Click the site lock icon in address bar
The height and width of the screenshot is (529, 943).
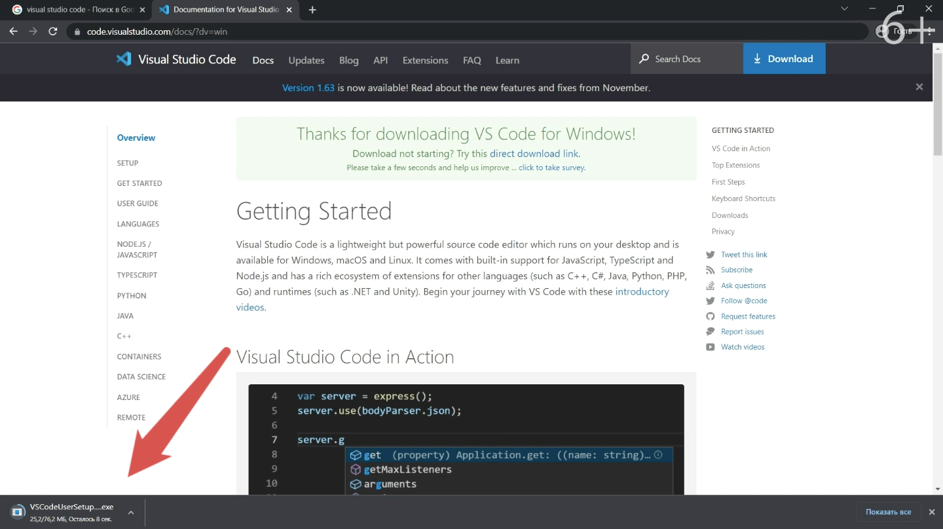tap(77, 31)
